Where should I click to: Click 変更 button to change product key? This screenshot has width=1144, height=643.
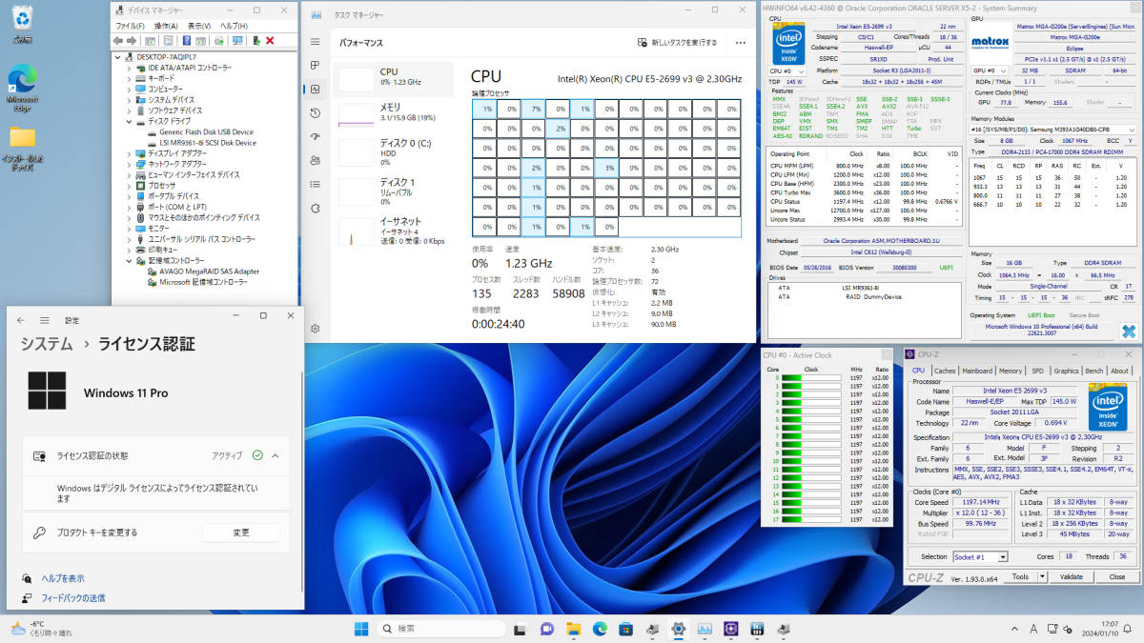pyautogui.click(x=241, y=532)
